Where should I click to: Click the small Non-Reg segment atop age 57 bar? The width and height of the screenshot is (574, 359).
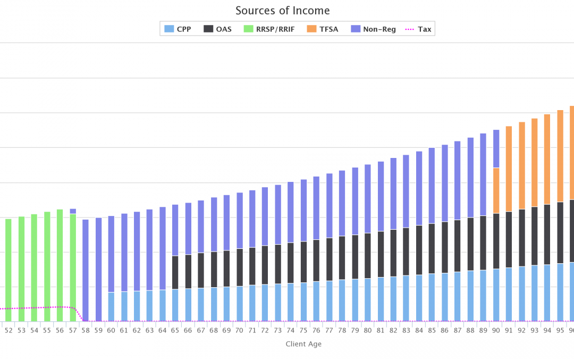[x=73, y=211]
